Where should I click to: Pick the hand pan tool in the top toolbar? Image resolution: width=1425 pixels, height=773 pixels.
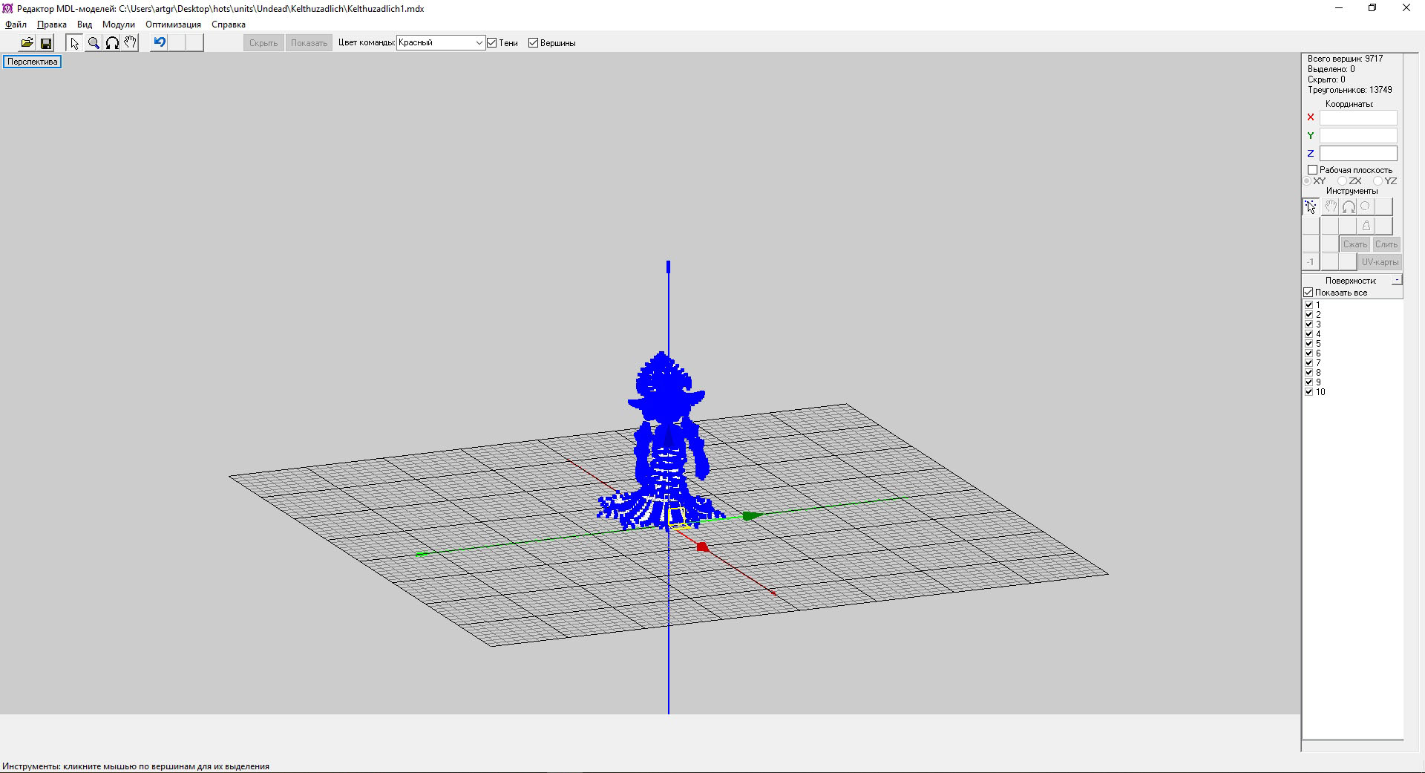[131, 43]
